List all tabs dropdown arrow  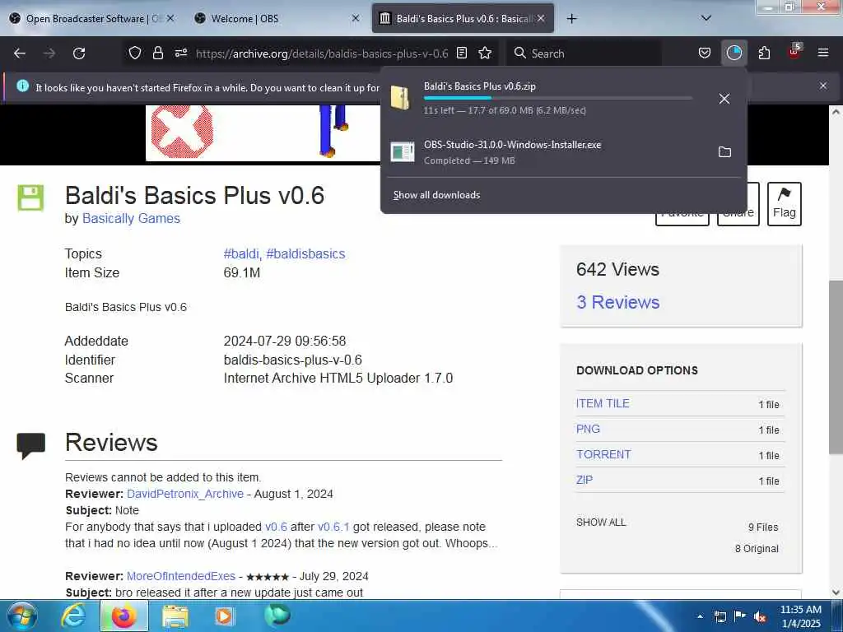(x=706, y=18)
